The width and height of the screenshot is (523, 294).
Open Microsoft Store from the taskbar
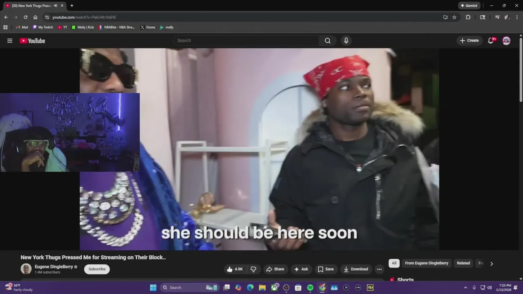pyautogui.click(x=298, y=287)
